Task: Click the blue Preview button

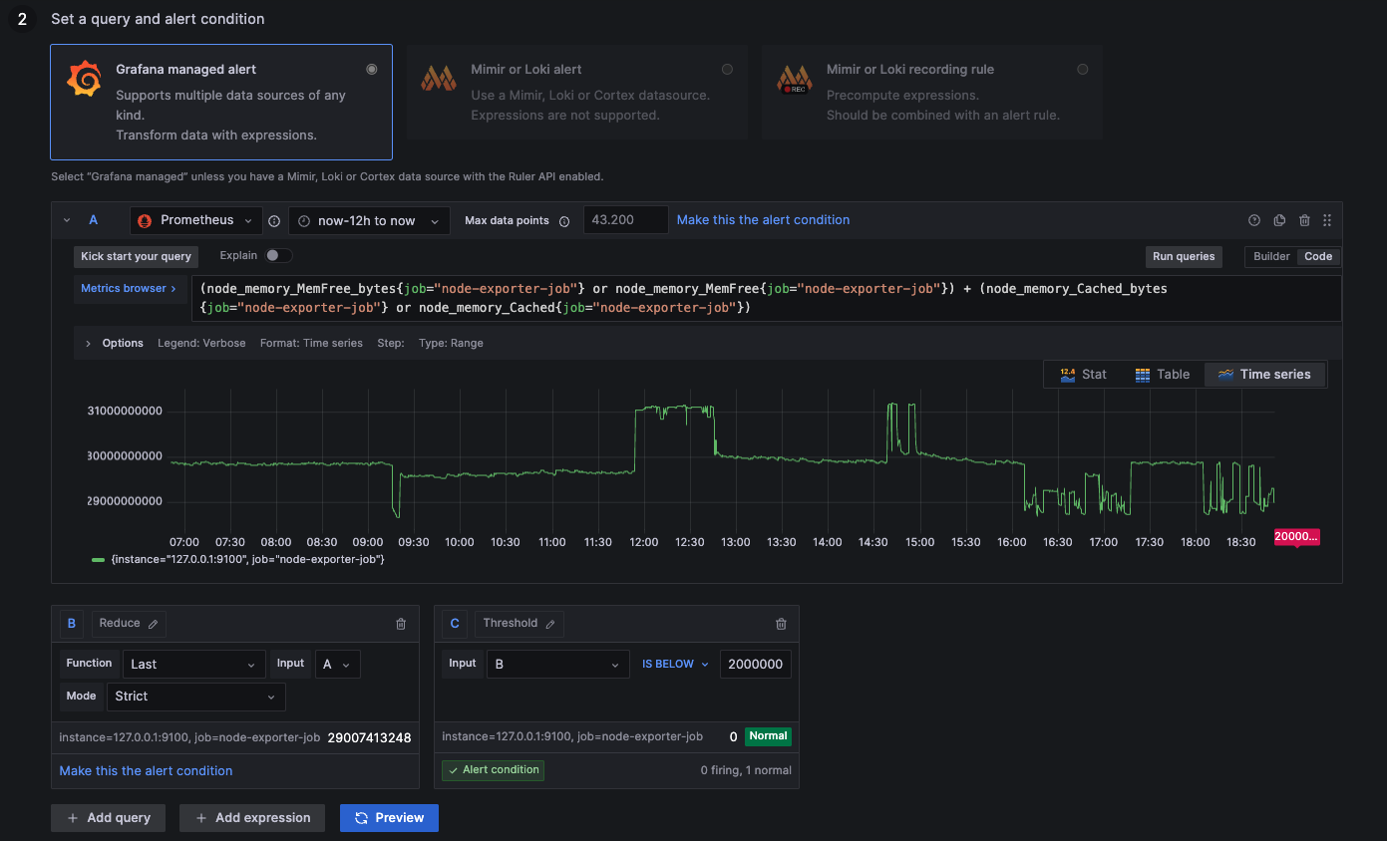Action: pos(389,818)
